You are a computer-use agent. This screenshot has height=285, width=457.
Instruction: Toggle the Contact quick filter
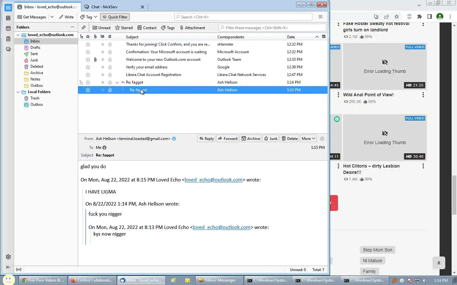click(x=147, y=28)
